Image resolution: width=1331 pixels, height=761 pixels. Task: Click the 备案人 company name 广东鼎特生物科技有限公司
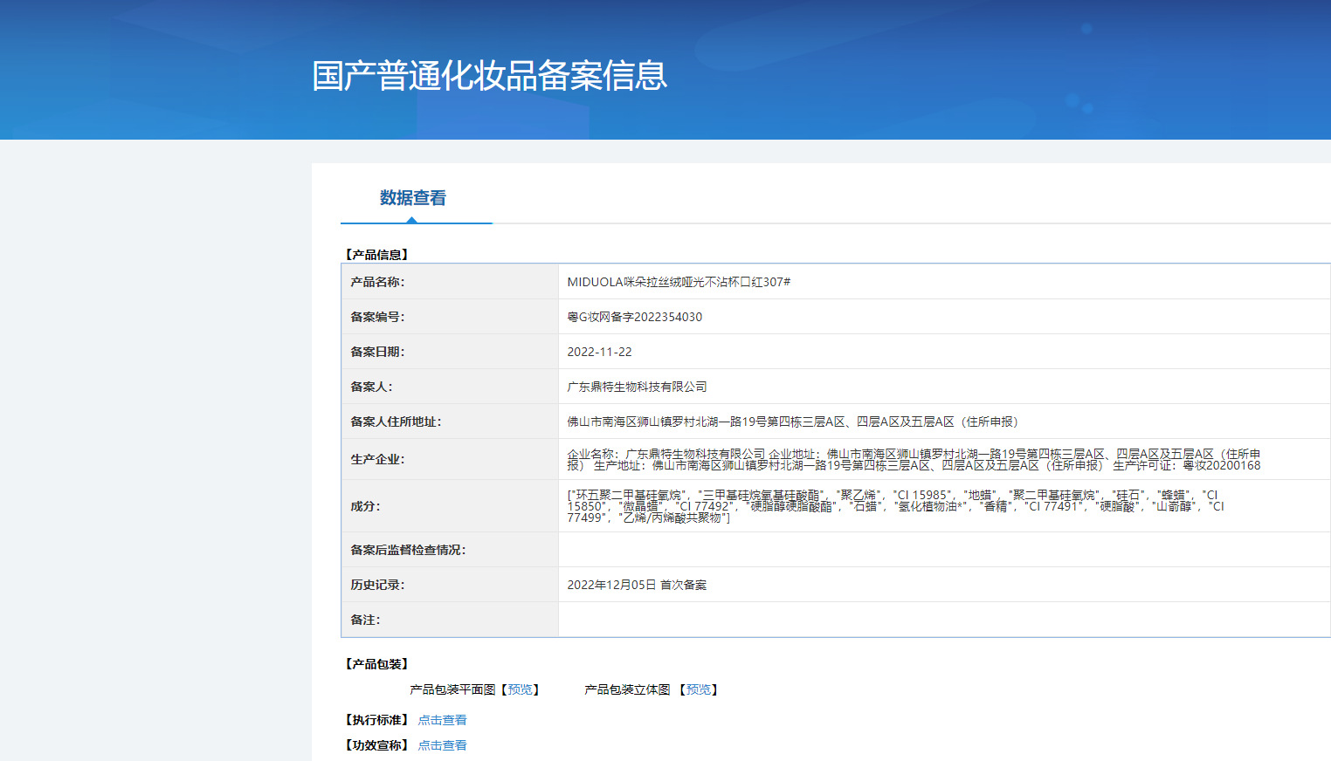tap(637, 387)
